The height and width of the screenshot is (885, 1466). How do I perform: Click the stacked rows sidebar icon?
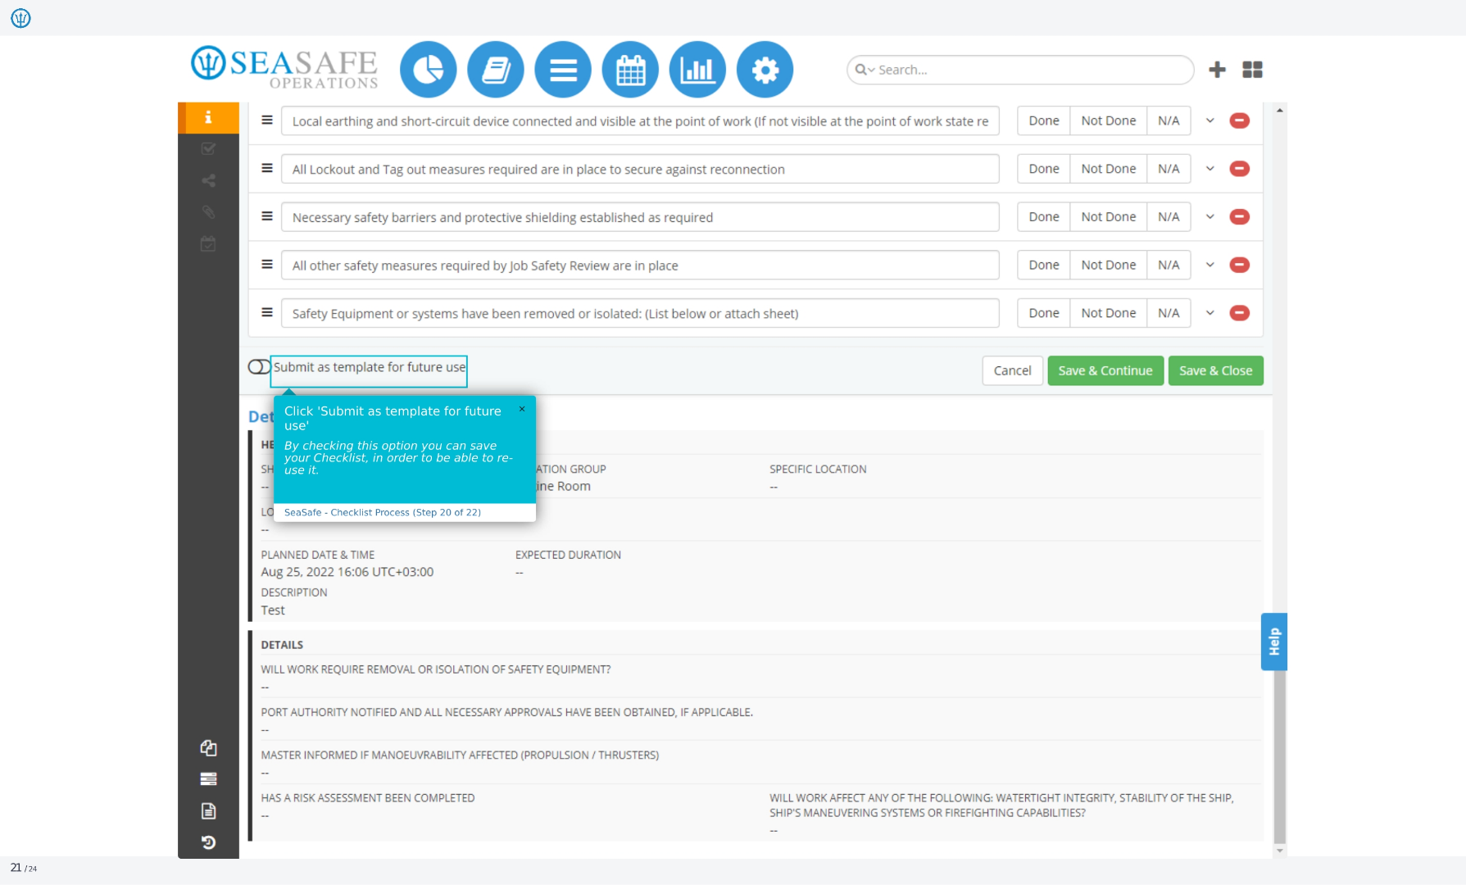[x=208, y=779]
